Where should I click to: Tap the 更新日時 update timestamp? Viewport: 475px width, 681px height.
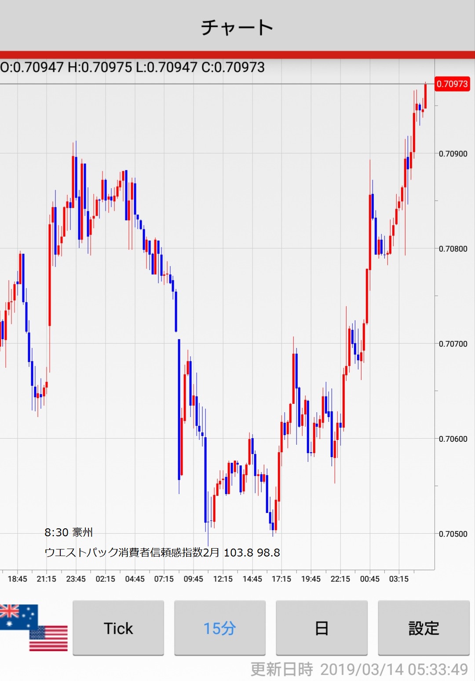(x=359, y=669)
